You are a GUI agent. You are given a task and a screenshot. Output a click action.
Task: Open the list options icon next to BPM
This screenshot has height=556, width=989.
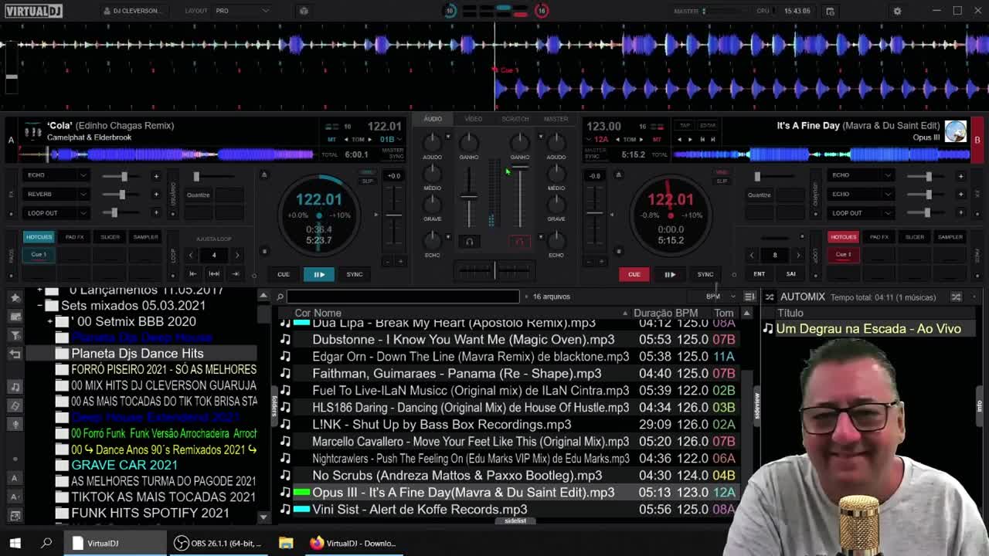tap(749, 297)
